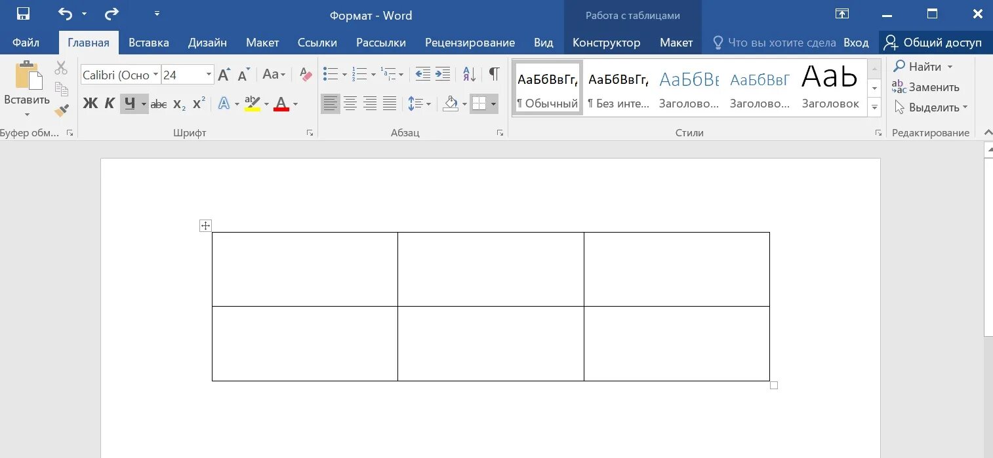This screenshot has height=458, width=993.
Task: Switch to the Вставка tab
Action: tap(149, 43)
